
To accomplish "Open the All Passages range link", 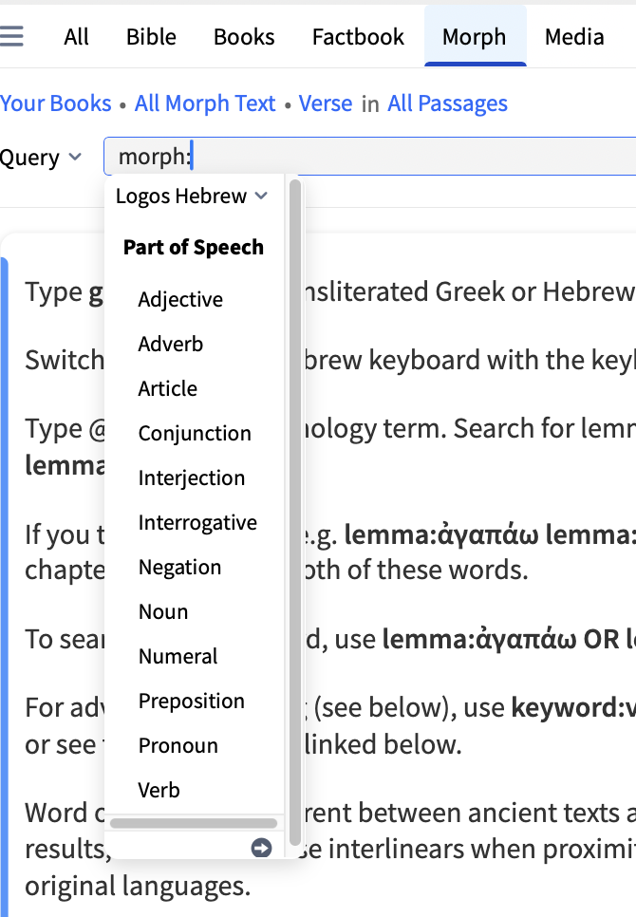I will pyautogui.click(x=447, y=103).
